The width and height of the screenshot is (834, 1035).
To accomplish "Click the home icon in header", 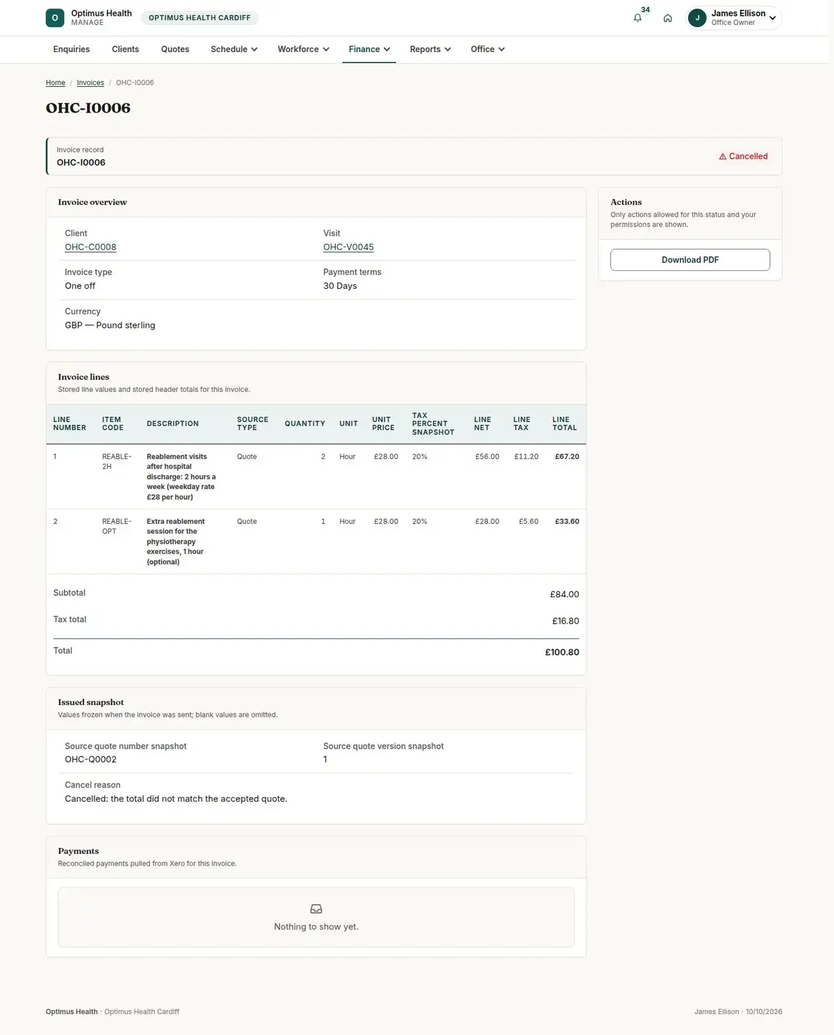I will pos(667,18).
